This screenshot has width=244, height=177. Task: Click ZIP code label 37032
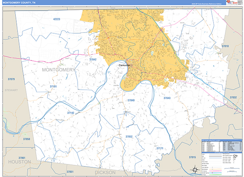pos(233,97)
